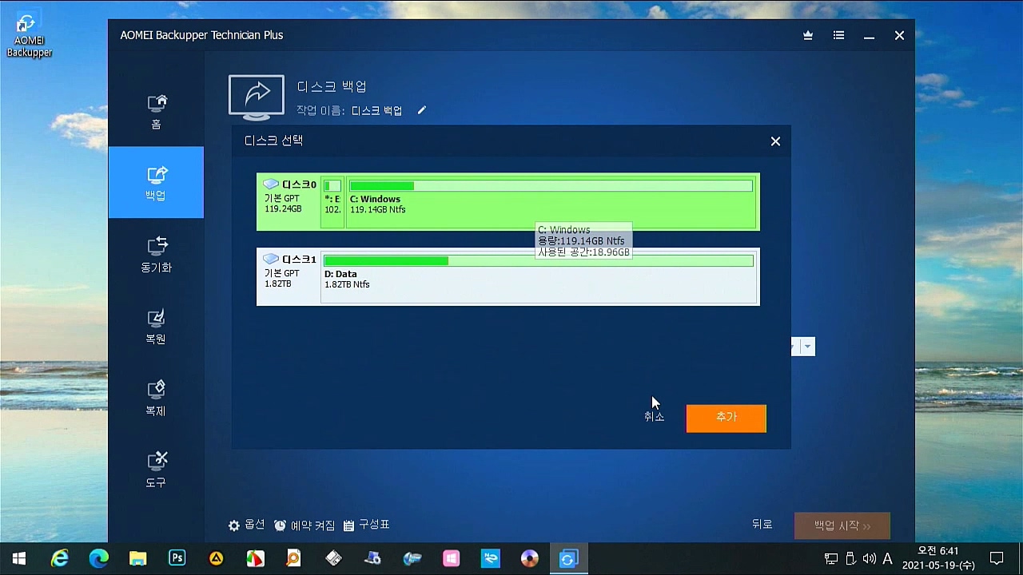Click the crown upgrade icon in title bar
This screenshot has height=575, width=1023.
point(808,35)
